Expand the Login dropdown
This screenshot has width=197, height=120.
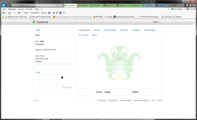pyautogui.click(x=156, y=22)
